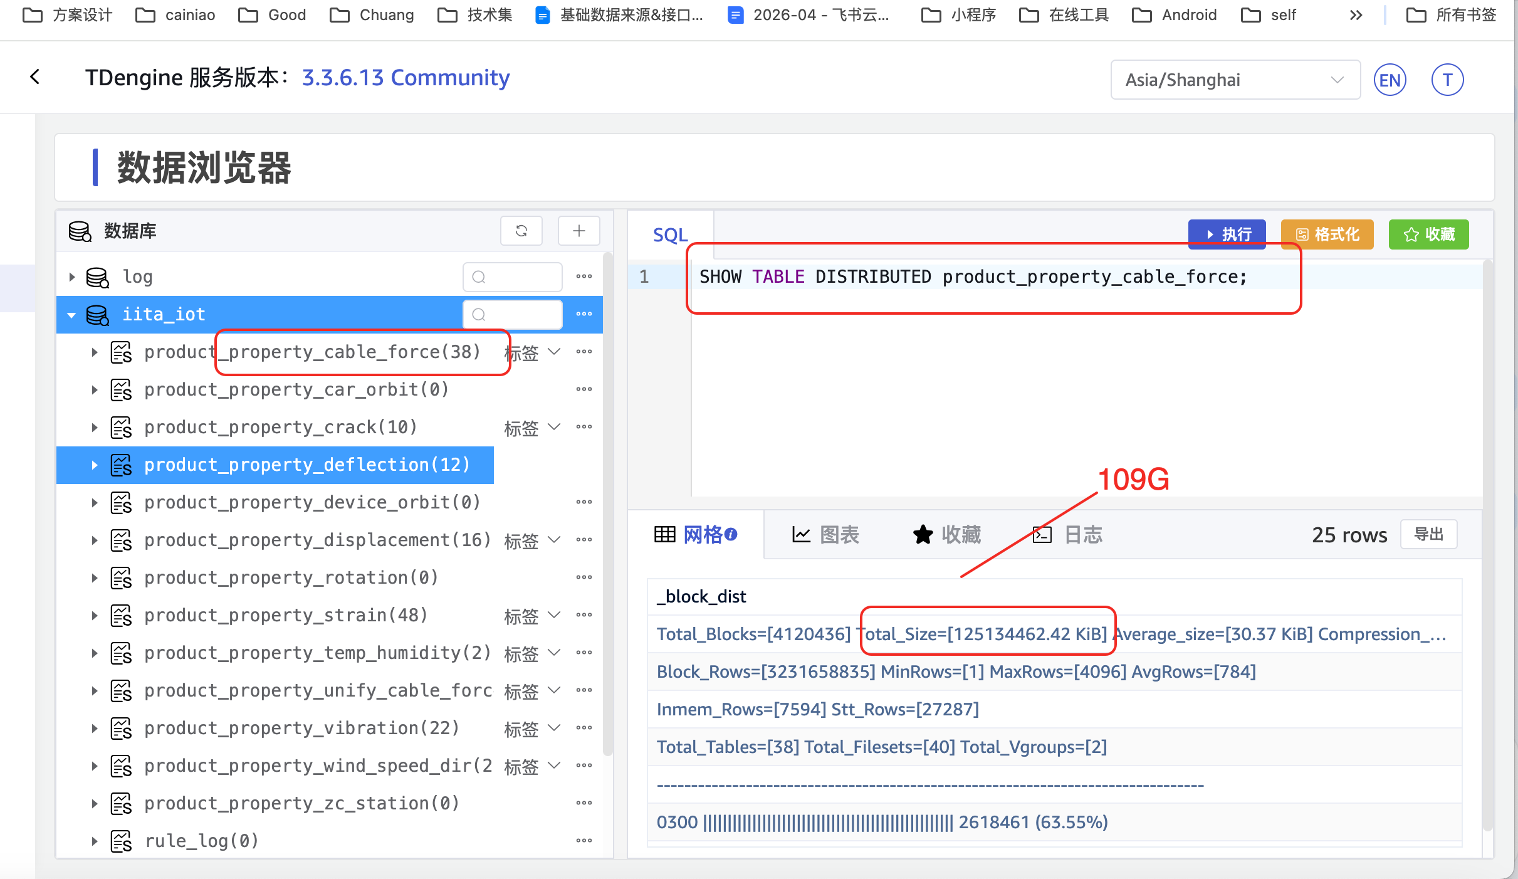Select product_property_zc_station(0) table
This screenshot has height=879, width=1518.
click(x=301, y=803)
